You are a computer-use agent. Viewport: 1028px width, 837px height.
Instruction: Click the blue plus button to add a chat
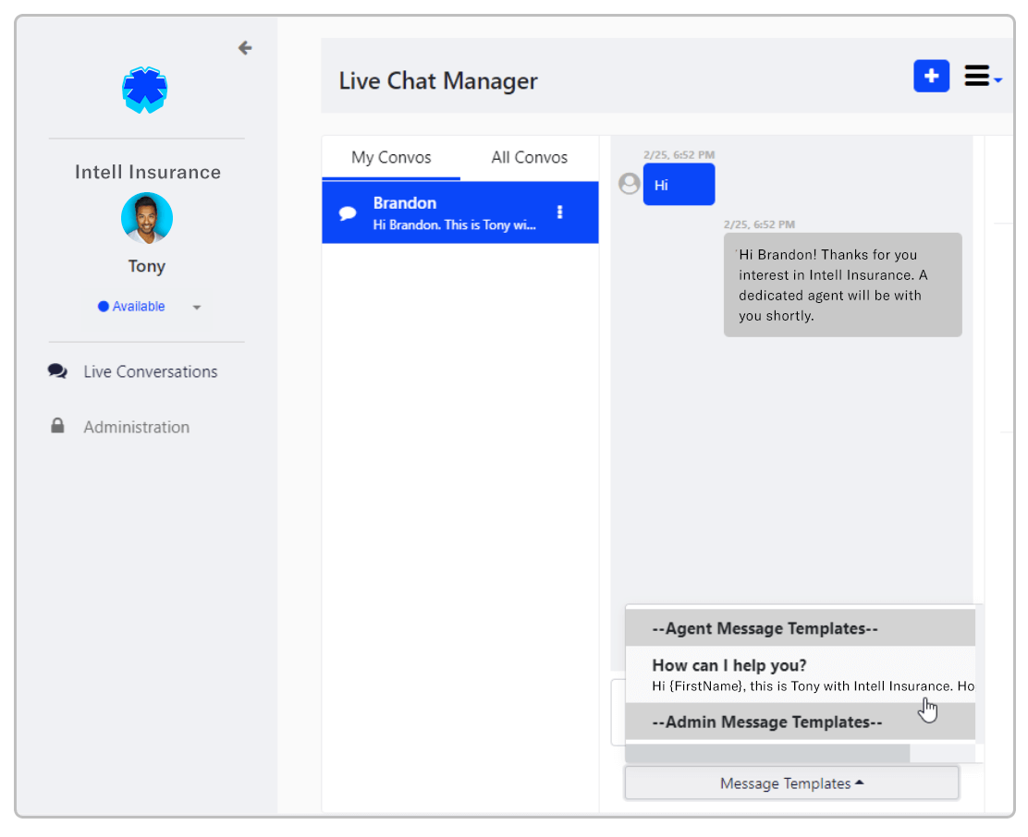(931, 76)
